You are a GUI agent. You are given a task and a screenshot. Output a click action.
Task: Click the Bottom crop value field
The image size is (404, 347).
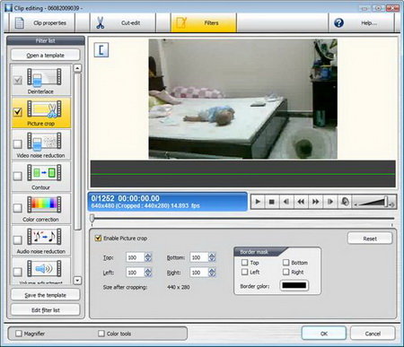point(199,257)
